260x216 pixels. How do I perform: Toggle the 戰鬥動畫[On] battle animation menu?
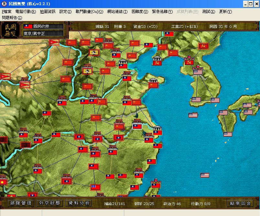(89, 12)
